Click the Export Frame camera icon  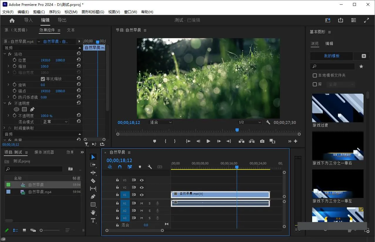(262, 141)
